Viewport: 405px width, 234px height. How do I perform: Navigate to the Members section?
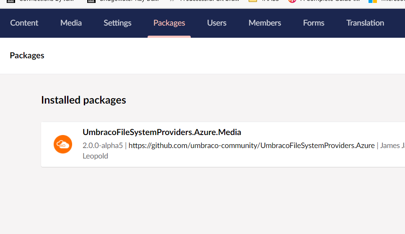(x=265, y=23)
